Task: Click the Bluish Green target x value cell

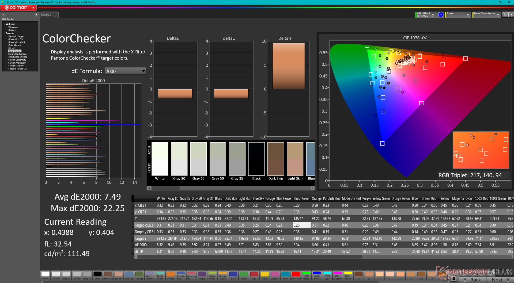Action: click(301, 225)
